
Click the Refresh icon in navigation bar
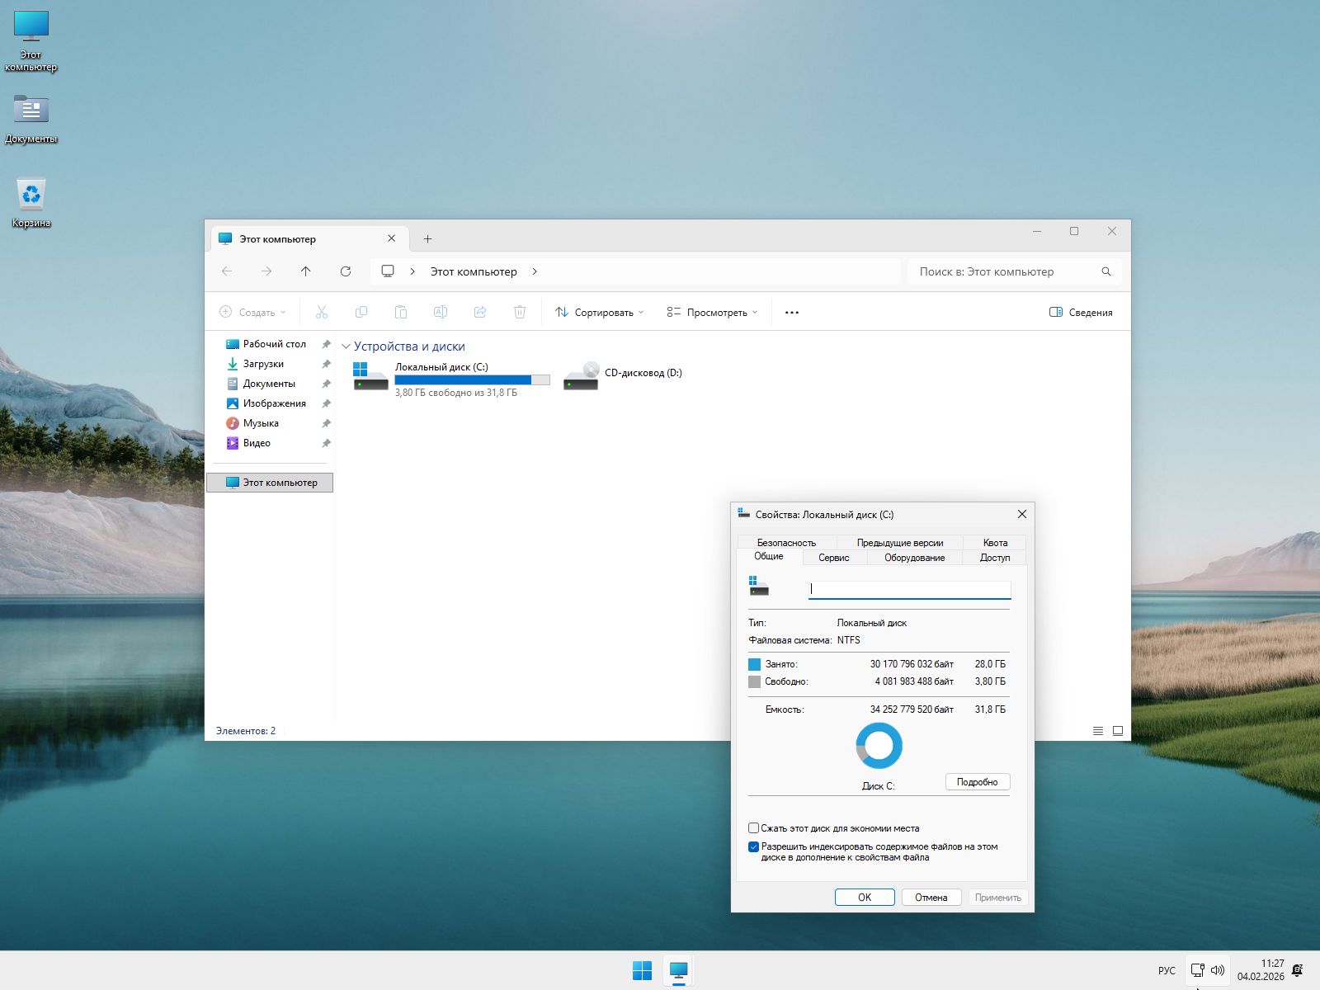(346, 271)
